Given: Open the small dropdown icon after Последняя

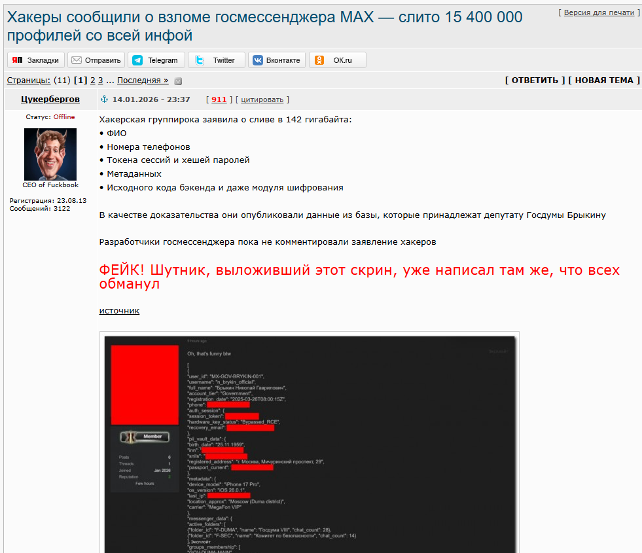Looking at the screenshot, I should coord(178,81).
